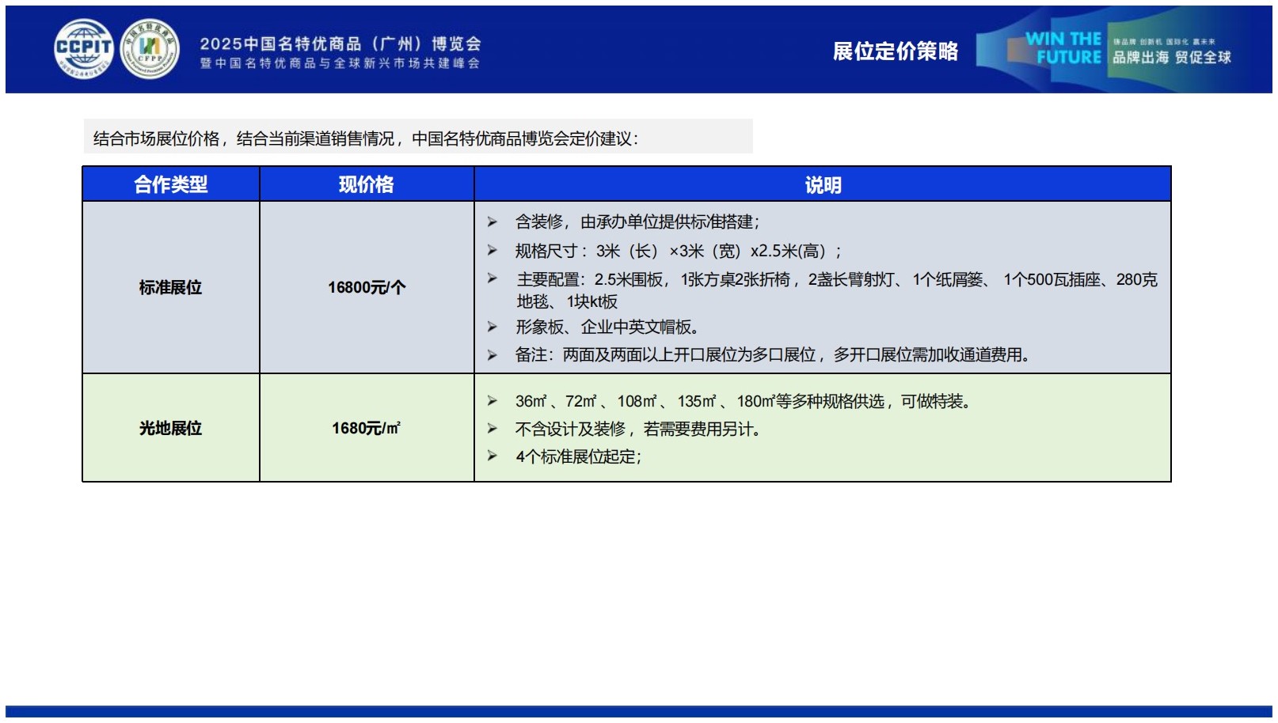The width and height of the screenshot is (1278, 723).
Task: Click the 1680元/㎡ price cell
Action: click(367, 428)
